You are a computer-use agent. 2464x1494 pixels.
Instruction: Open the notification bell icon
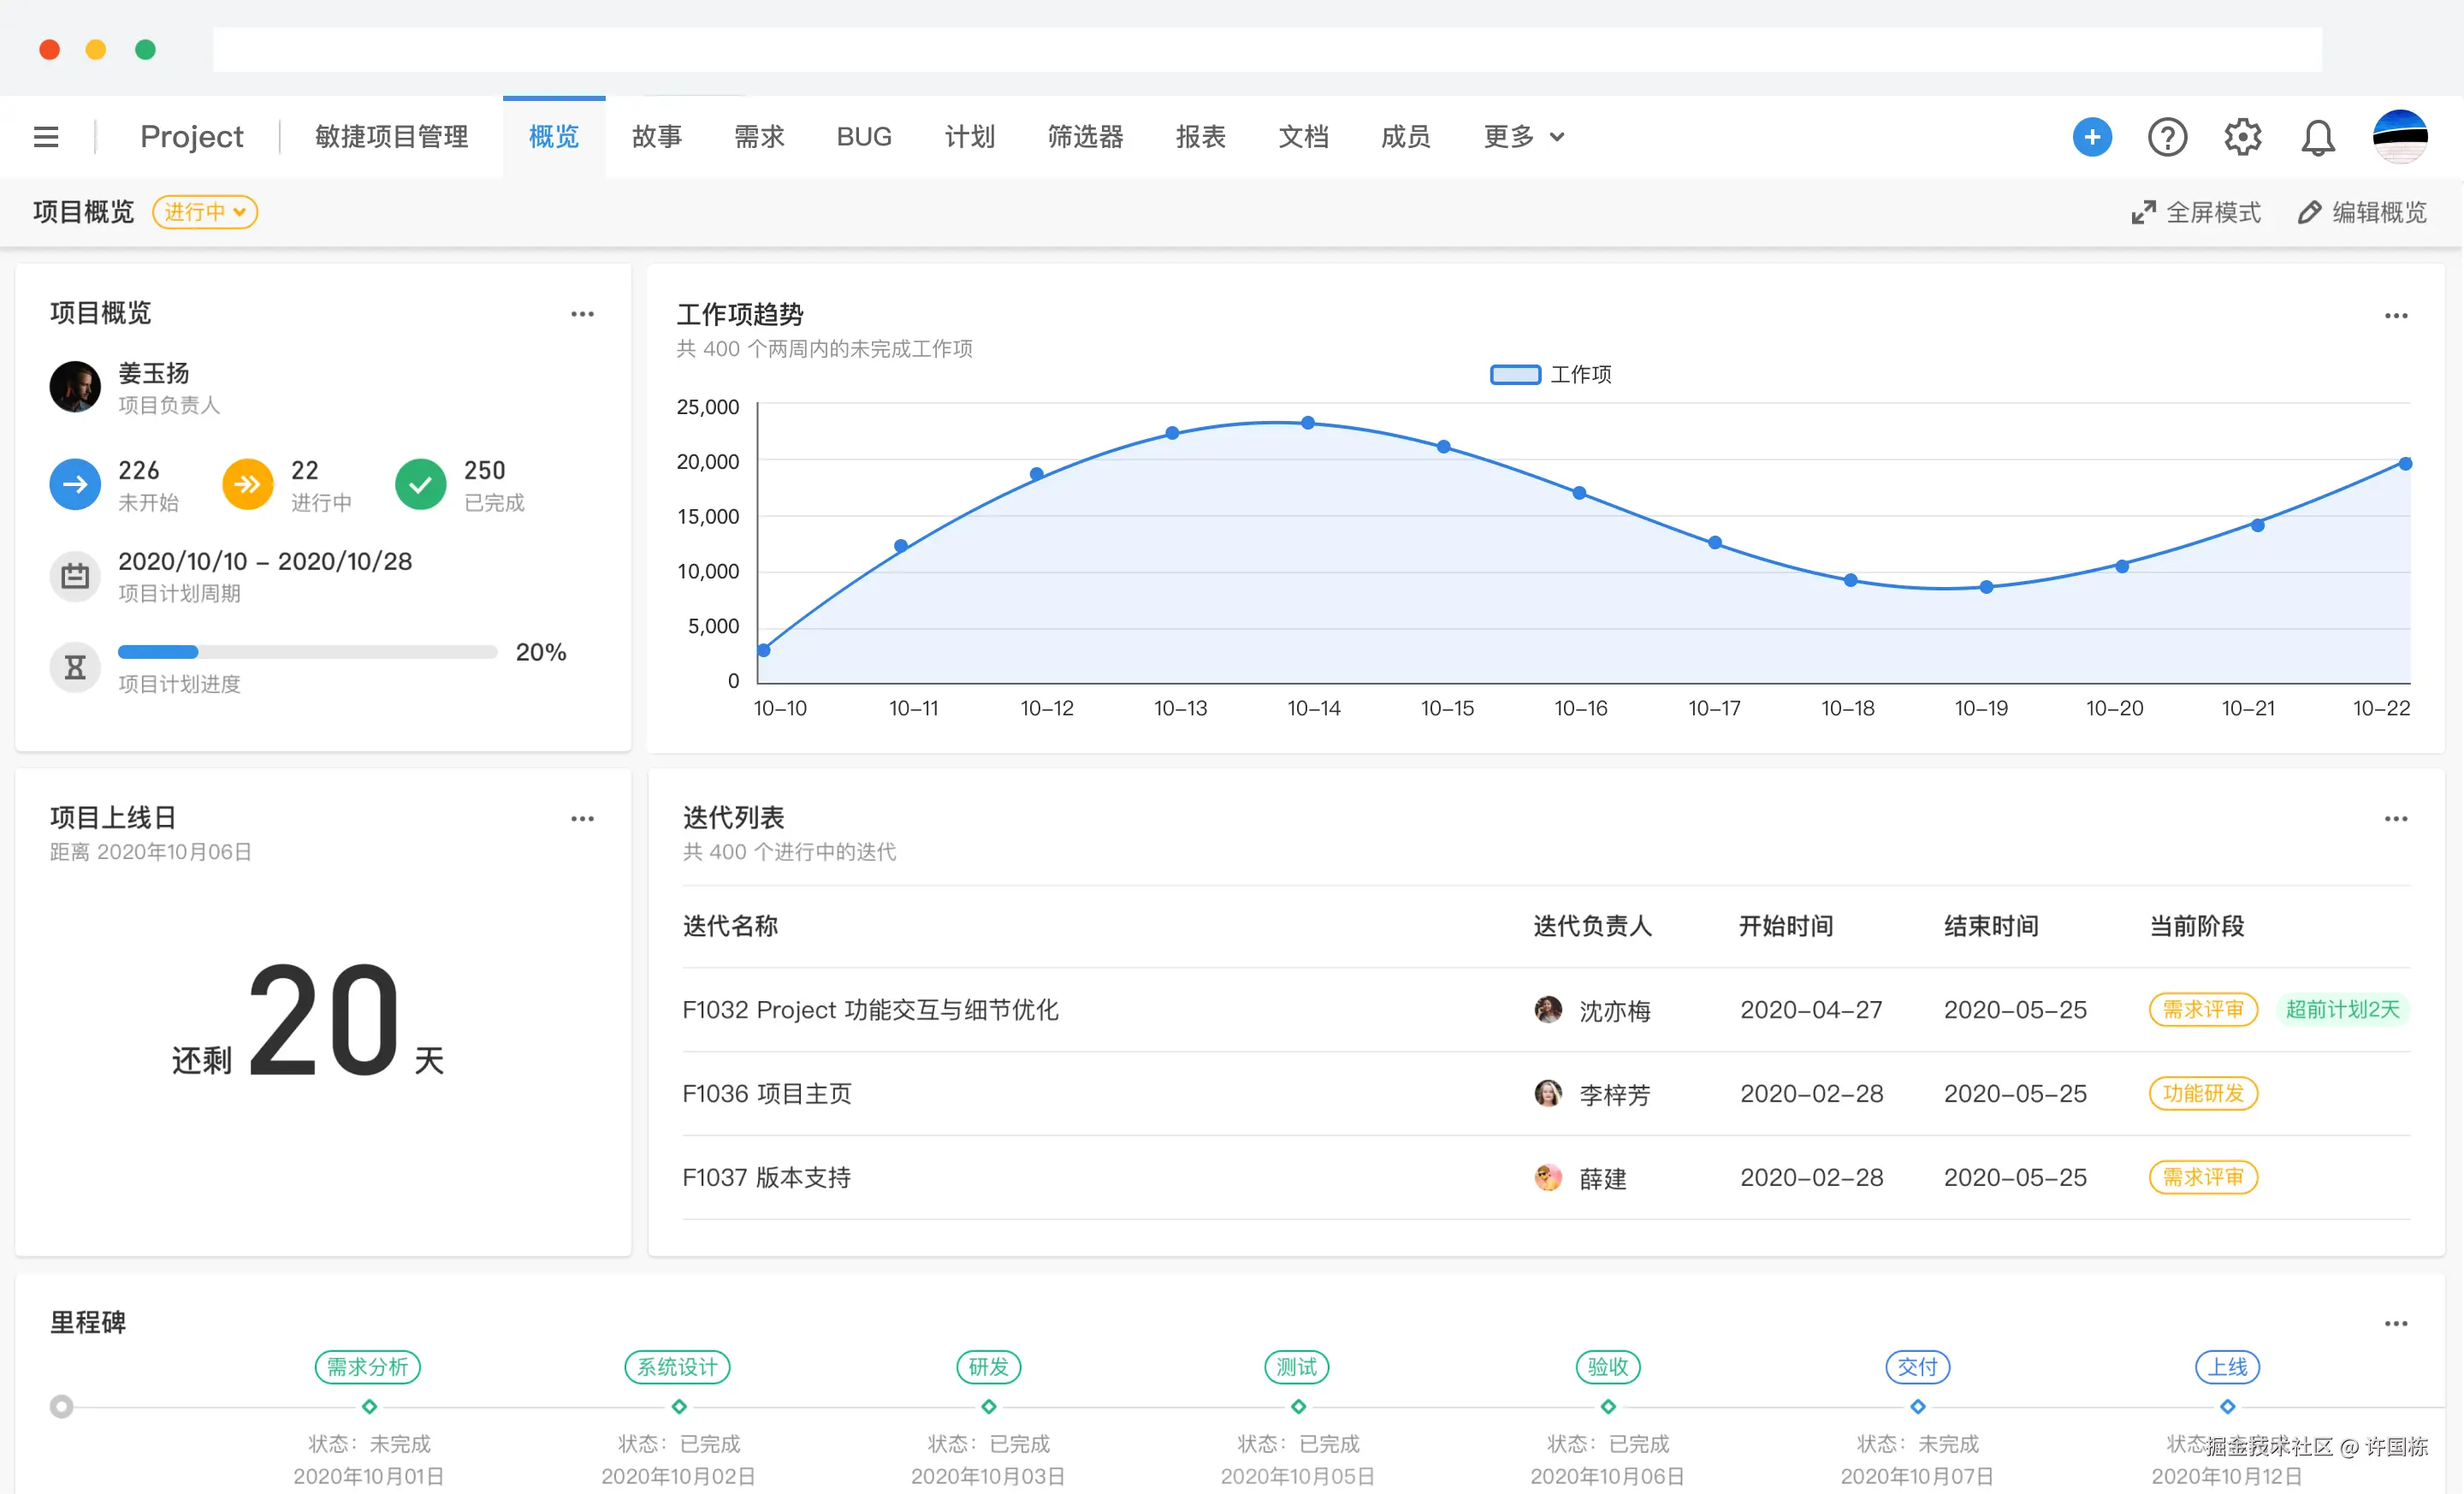[x=2318, y=137]
